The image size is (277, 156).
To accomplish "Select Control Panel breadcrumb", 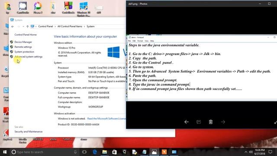I will (x=45, y=26).
